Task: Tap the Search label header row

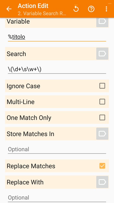Action: point(57,54)
